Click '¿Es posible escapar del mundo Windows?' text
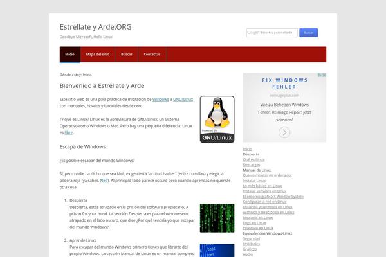386x257 pixels. coord(97,161)
